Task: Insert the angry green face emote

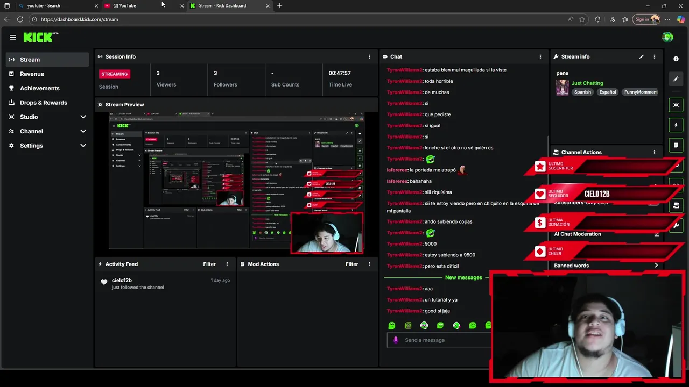Action: (408, 325)
